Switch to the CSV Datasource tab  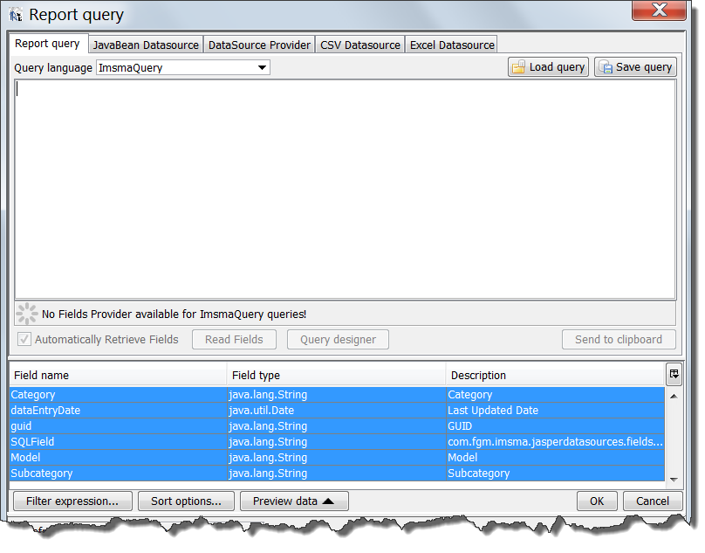click(x=360, y=44)
